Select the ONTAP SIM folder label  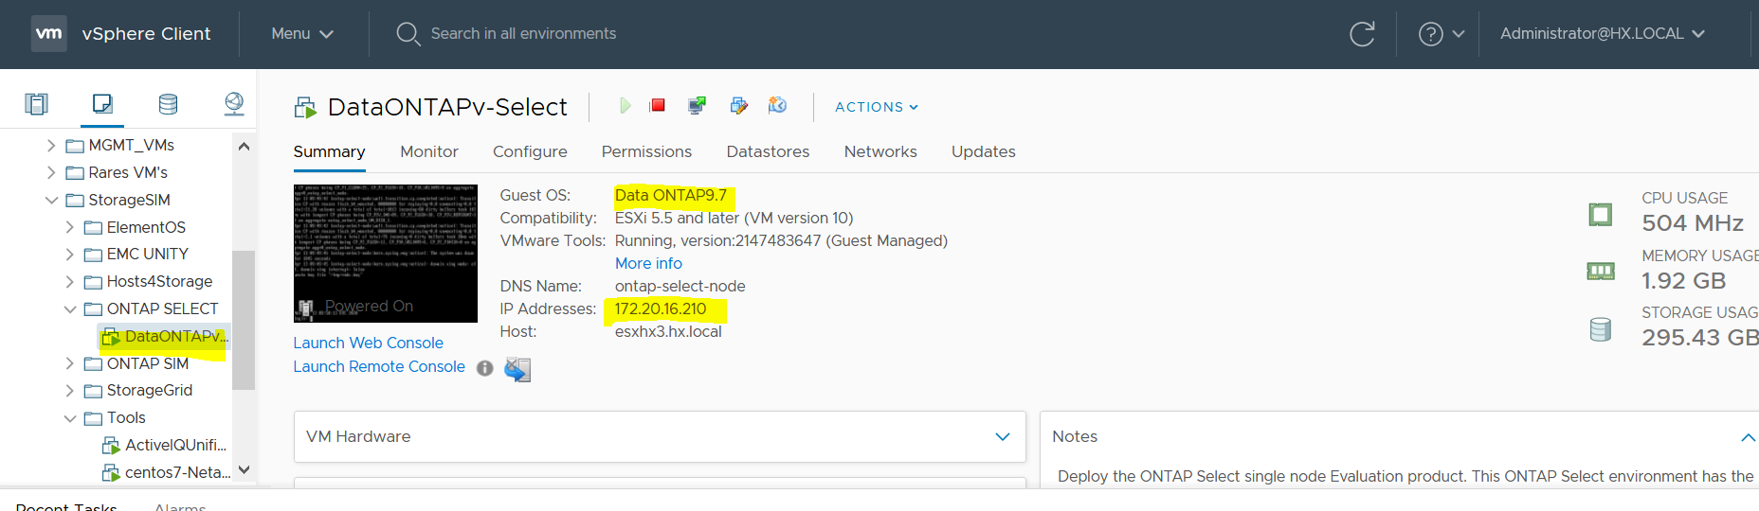tap(148, 363)
